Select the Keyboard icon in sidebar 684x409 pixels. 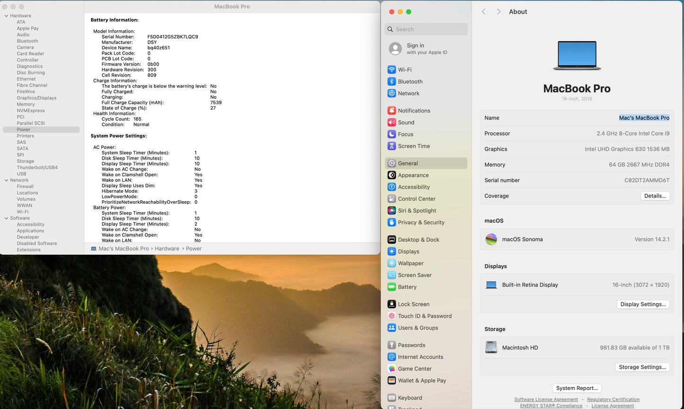pos(391,398)
